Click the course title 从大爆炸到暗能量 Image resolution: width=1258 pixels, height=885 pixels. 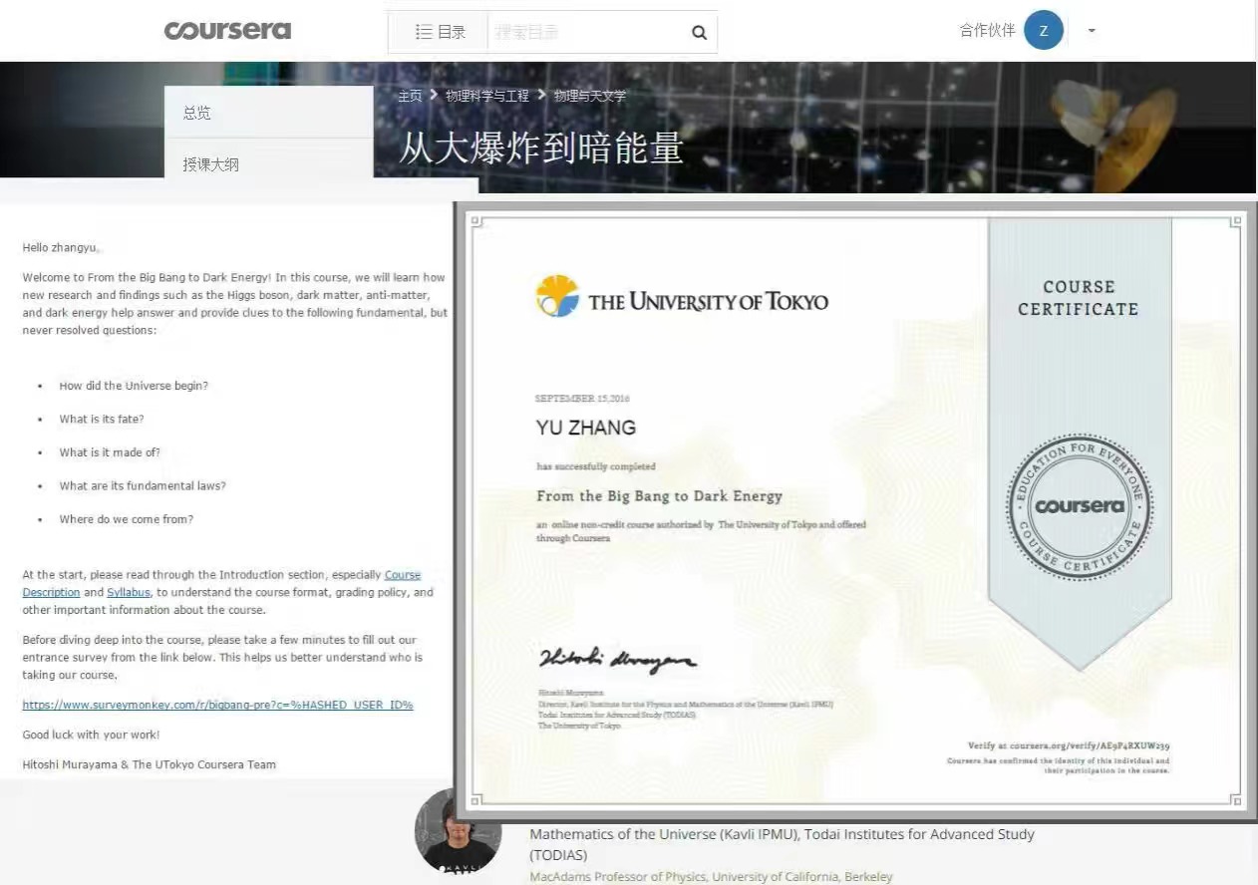[x=540, y=148]
